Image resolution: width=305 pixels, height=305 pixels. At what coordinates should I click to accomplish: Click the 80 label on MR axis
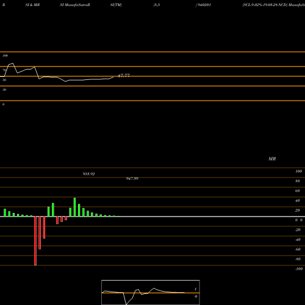tap(298, 181)
